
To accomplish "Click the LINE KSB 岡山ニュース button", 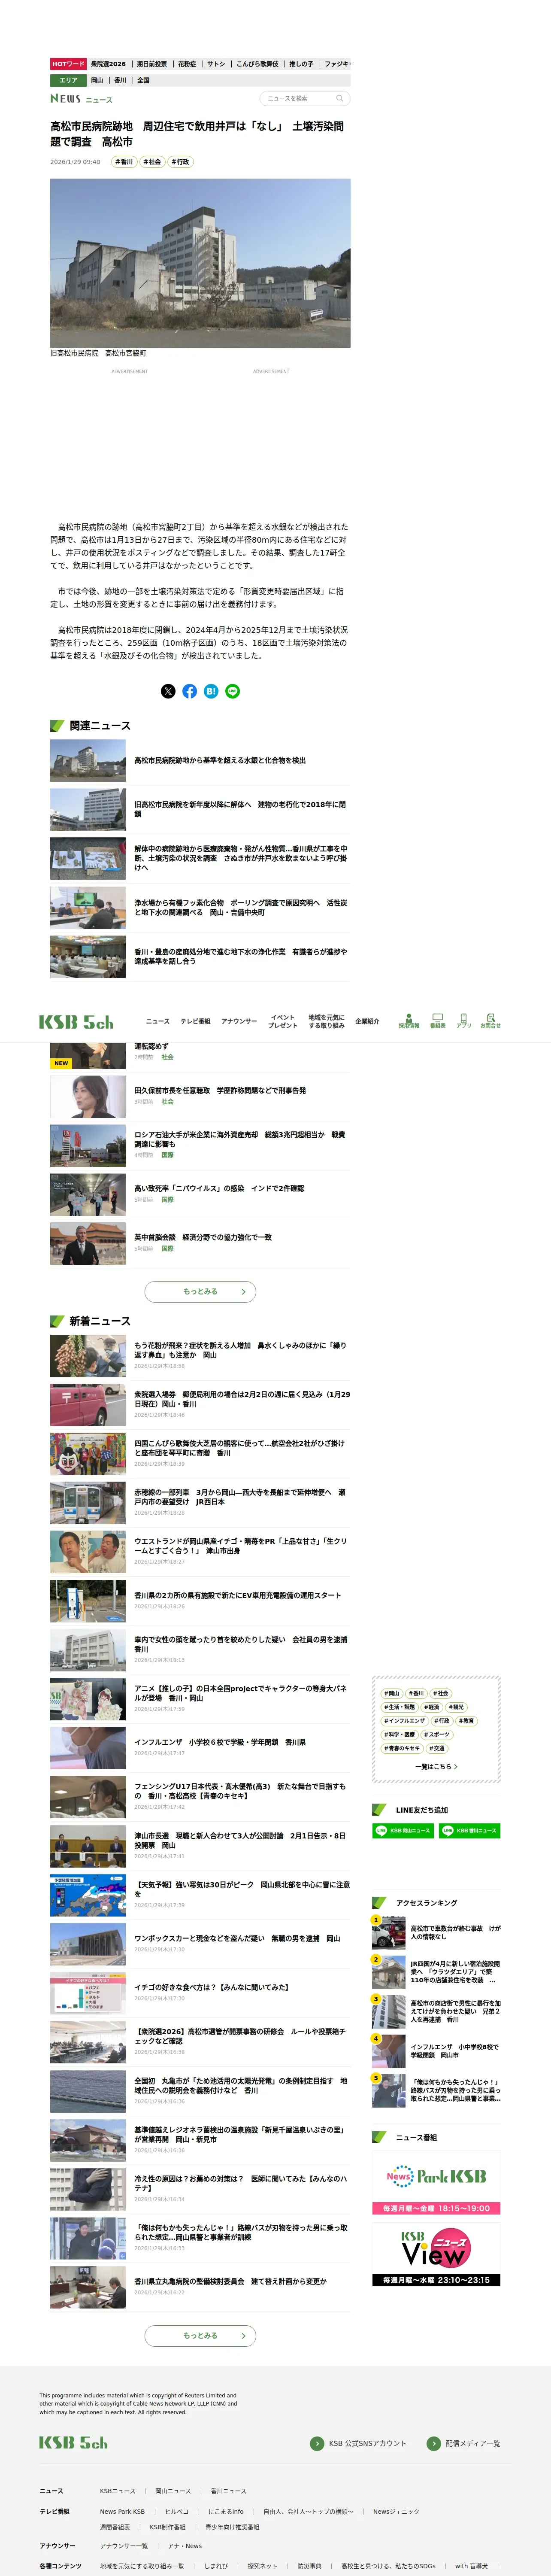I will tap(403, 1831).
